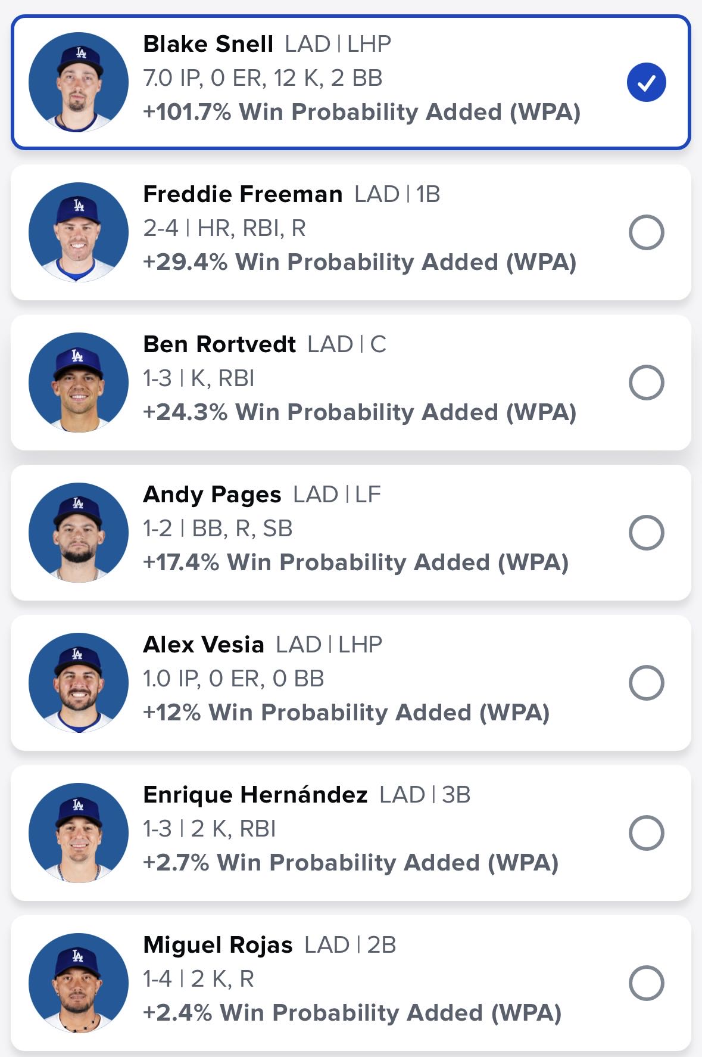Select Freddie Freeman's radio button
Image resolution: width=702 pixels, height=1057 pixels.
(646, 232)
